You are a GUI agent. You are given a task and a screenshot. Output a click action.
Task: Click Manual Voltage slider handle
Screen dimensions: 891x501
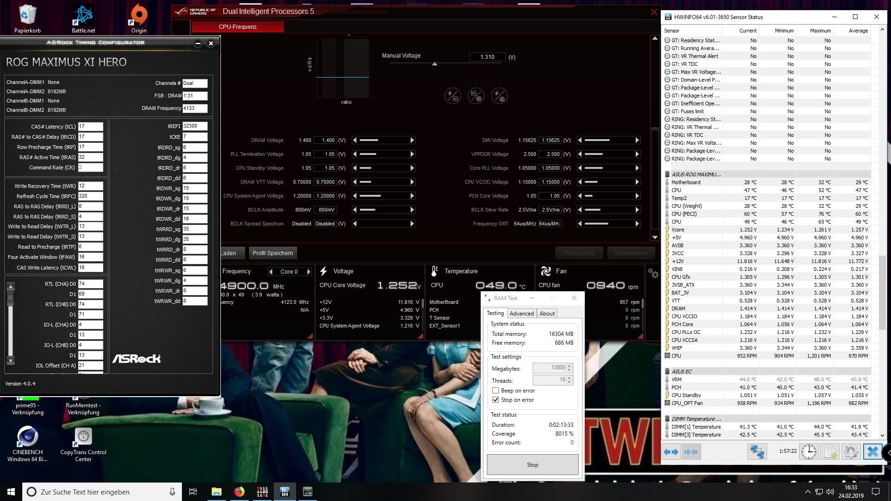[434, 64]
